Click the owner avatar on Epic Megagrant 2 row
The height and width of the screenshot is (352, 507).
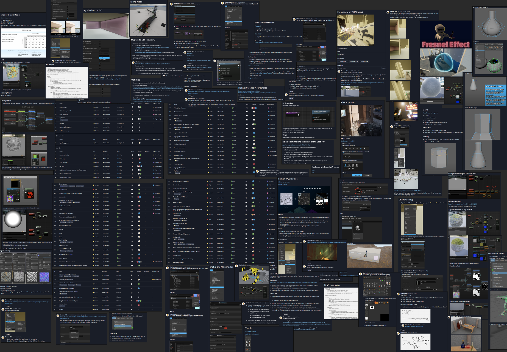pos(140,143)
